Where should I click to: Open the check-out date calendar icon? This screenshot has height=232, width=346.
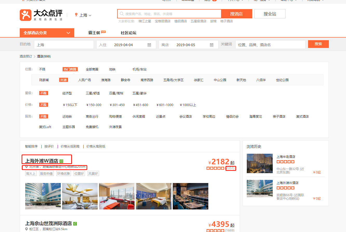coord(211,45)
